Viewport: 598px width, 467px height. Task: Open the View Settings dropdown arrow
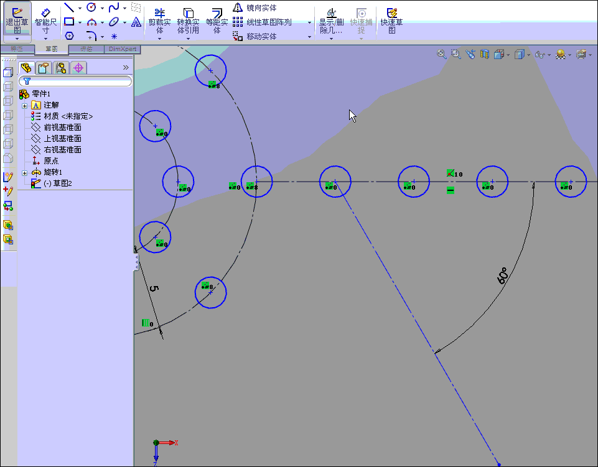(591, 55)
